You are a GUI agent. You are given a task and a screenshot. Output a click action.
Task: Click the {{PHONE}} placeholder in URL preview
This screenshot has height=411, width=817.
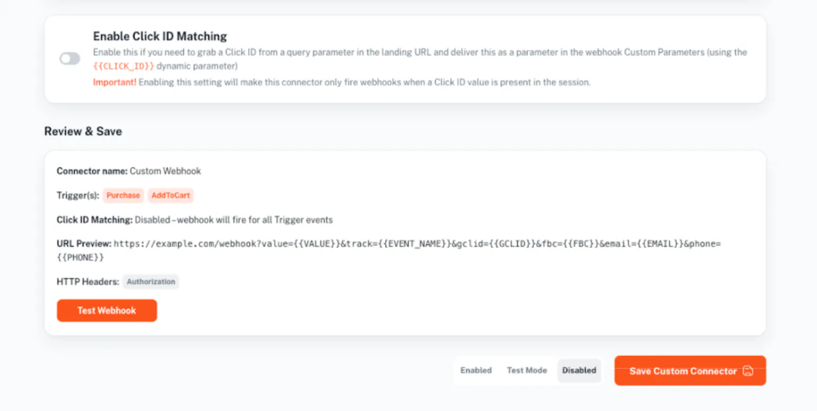pos(82,257)
